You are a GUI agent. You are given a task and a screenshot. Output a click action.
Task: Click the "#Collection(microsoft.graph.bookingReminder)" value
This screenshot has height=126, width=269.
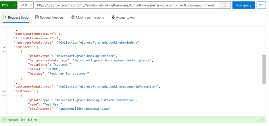tap(98, 43)
